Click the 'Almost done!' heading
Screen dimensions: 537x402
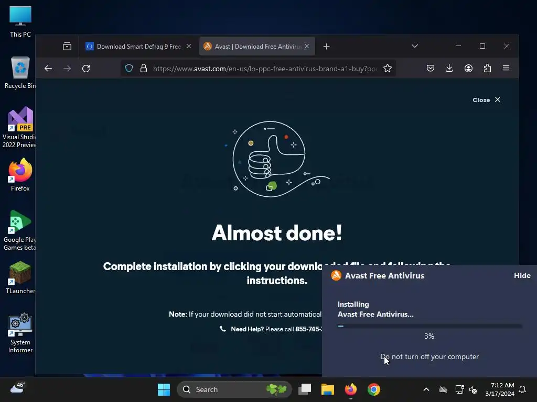tap(277, 233)
